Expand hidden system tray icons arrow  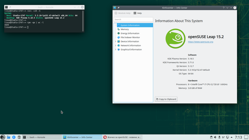coord(231,137)
